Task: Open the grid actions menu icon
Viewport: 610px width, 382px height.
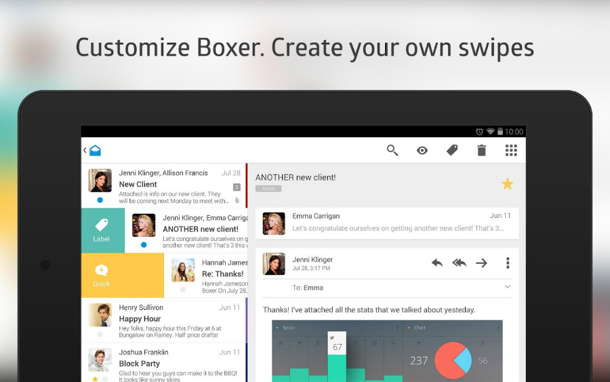Action: [x=511, y=151]
